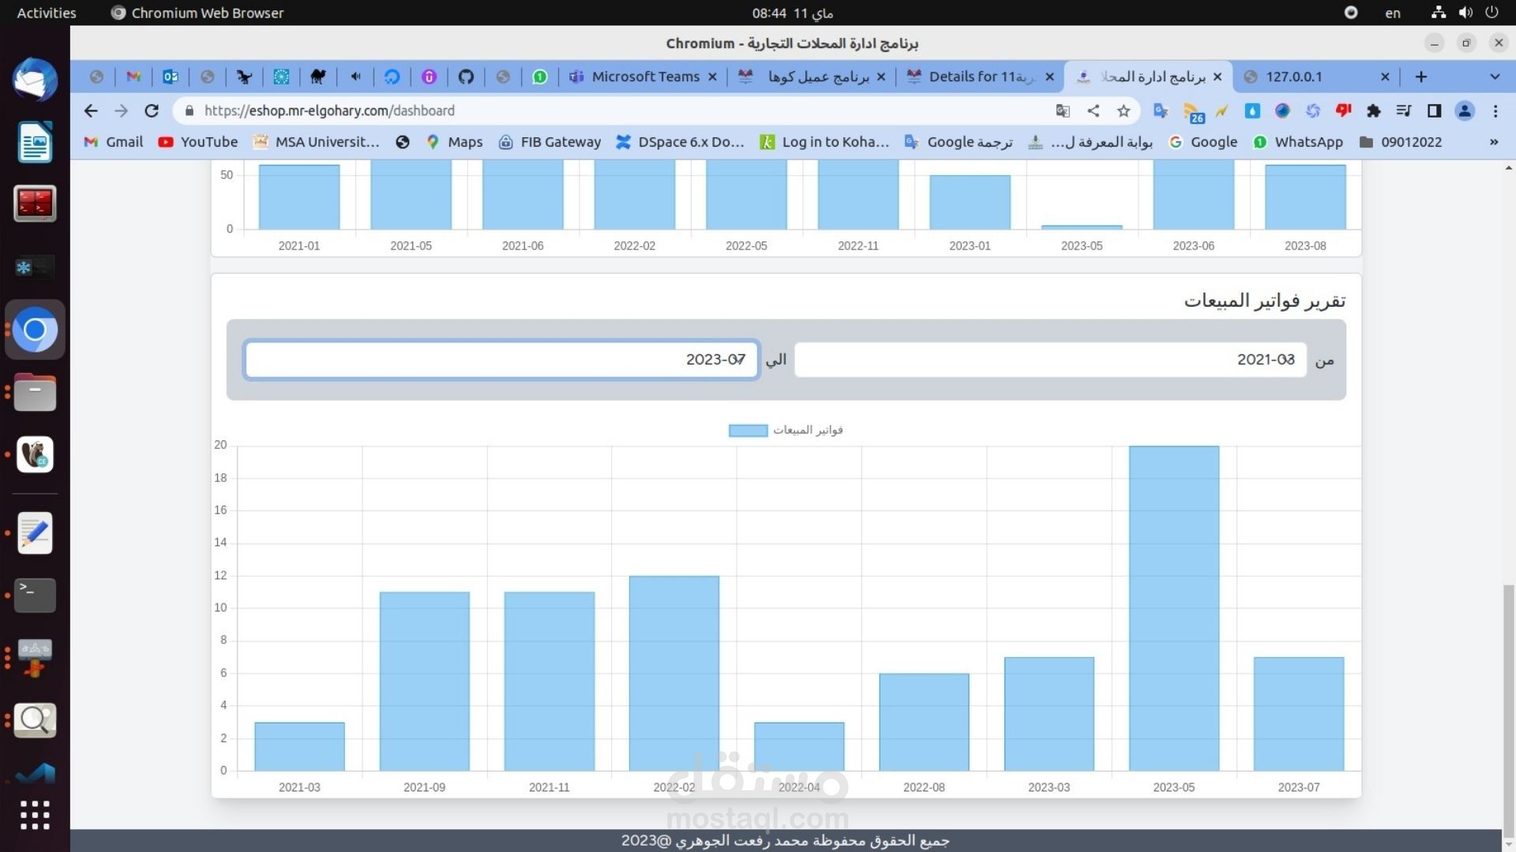This screenshot has width=1516, height=852.
Task: Switch to the Microsoft Teams tab
Action: coord(644,77)
